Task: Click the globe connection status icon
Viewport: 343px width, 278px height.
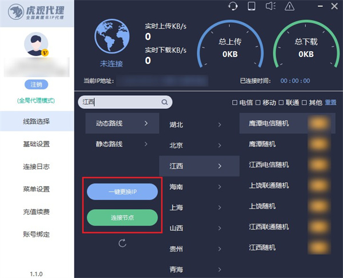Action: point(112,36)
